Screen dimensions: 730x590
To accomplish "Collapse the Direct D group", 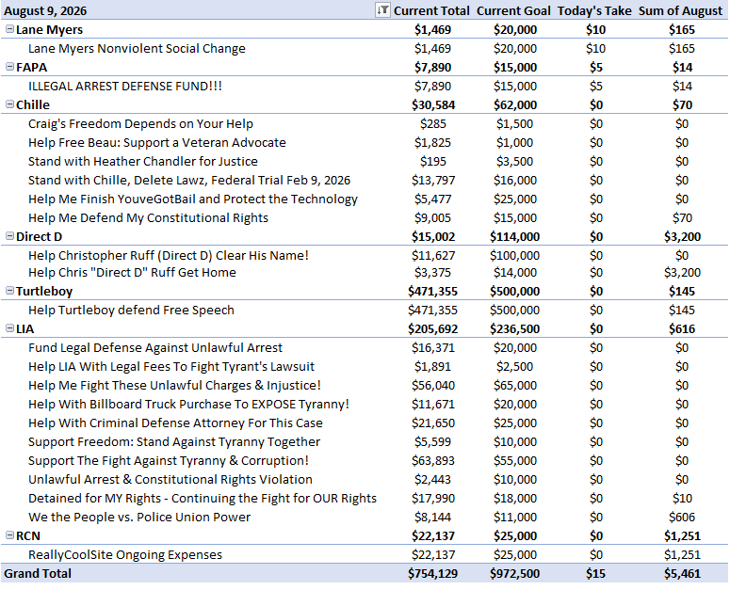I will pyautogui.click(x=9, y=236).
